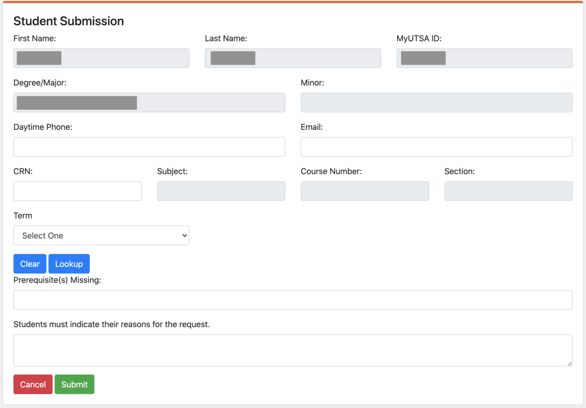The height and width of the screenshot is (408, 586).
Task: Click the textarea resize handle
Action: coord(569,363)
